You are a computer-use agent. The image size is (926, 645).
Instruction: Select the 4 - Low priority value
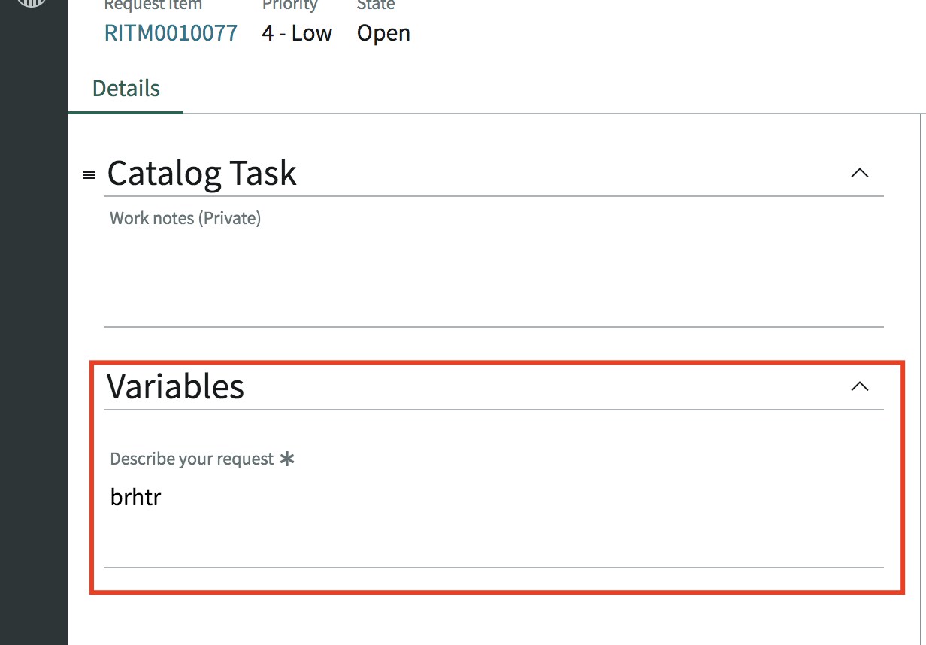pos(297,33)
